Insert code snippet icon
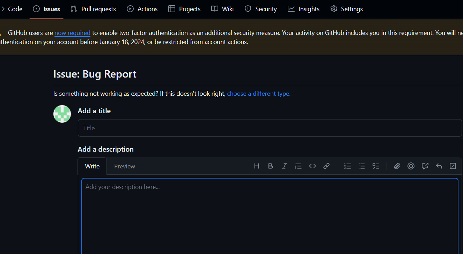The height and width of the screenshot is (254, 463). [313, 166]
